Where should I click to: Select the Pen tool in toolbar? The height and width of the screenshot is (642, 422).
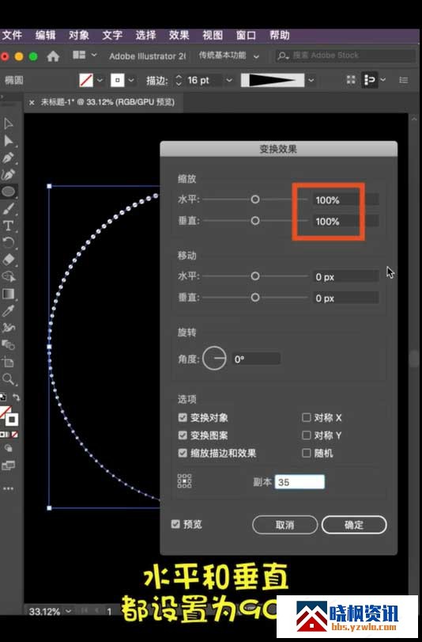pos(8,158)
